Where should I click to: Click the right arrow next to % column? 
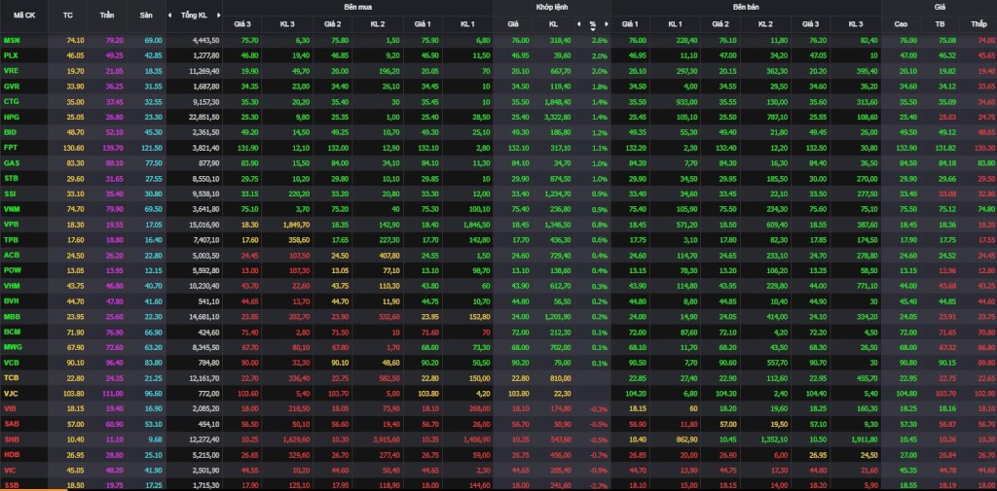(607, 24)
